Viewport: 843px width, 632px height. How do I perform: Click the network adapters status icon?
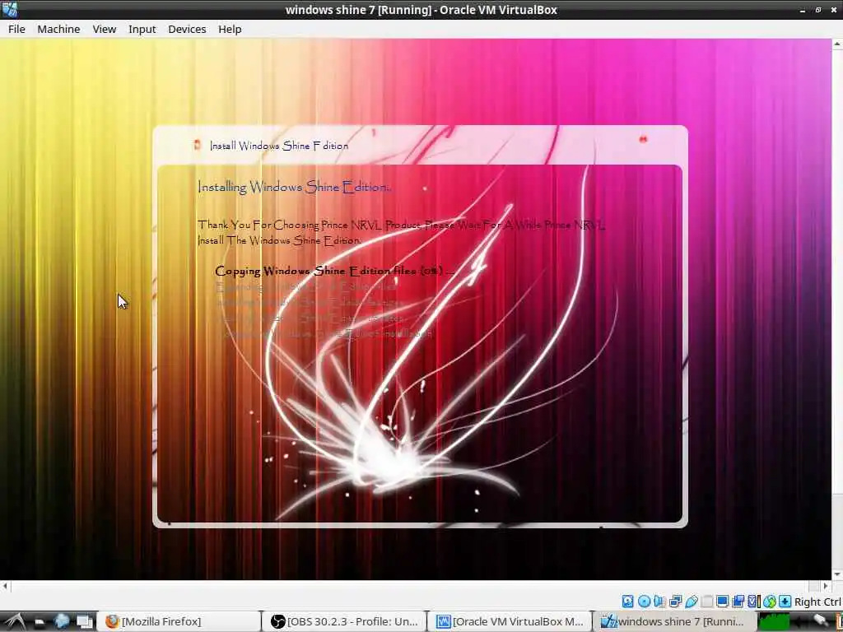pos(675,602)
